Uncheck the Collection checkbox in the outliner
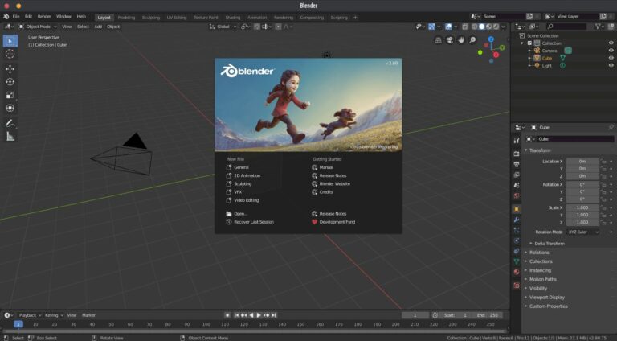This screenshot has width=617, height=341. [x=529, y=43]
